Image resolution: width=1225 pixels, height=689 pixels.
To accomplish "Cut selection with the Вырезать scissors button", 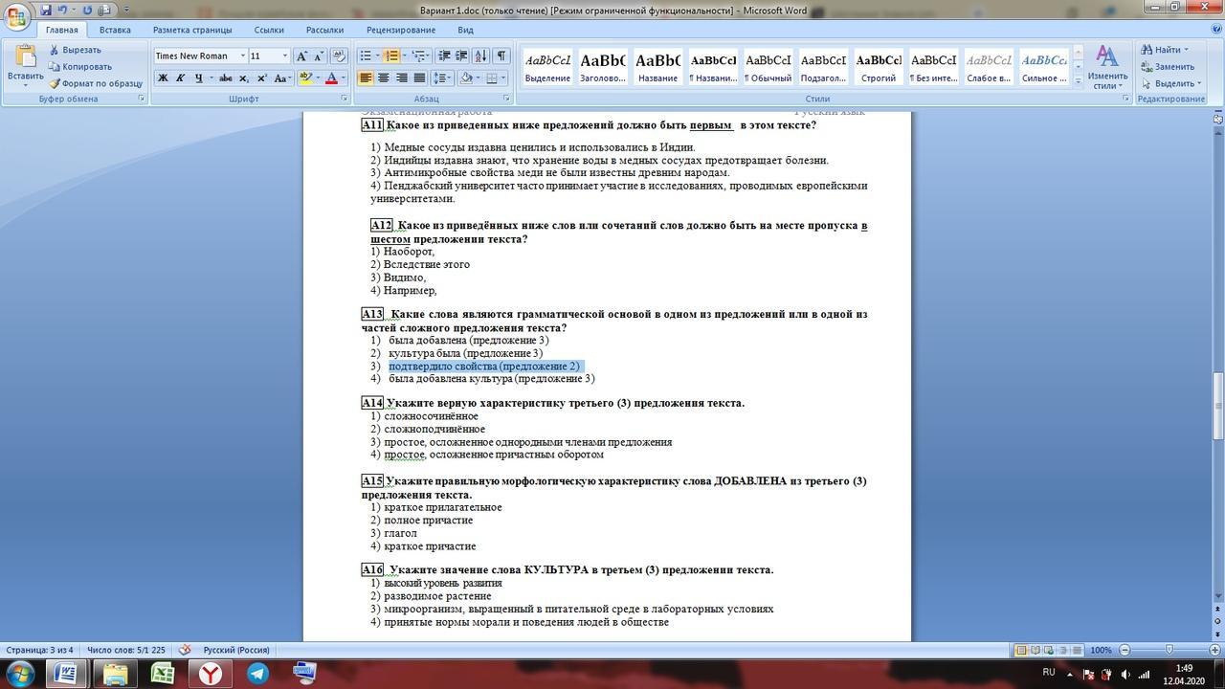I will point(75,50).
